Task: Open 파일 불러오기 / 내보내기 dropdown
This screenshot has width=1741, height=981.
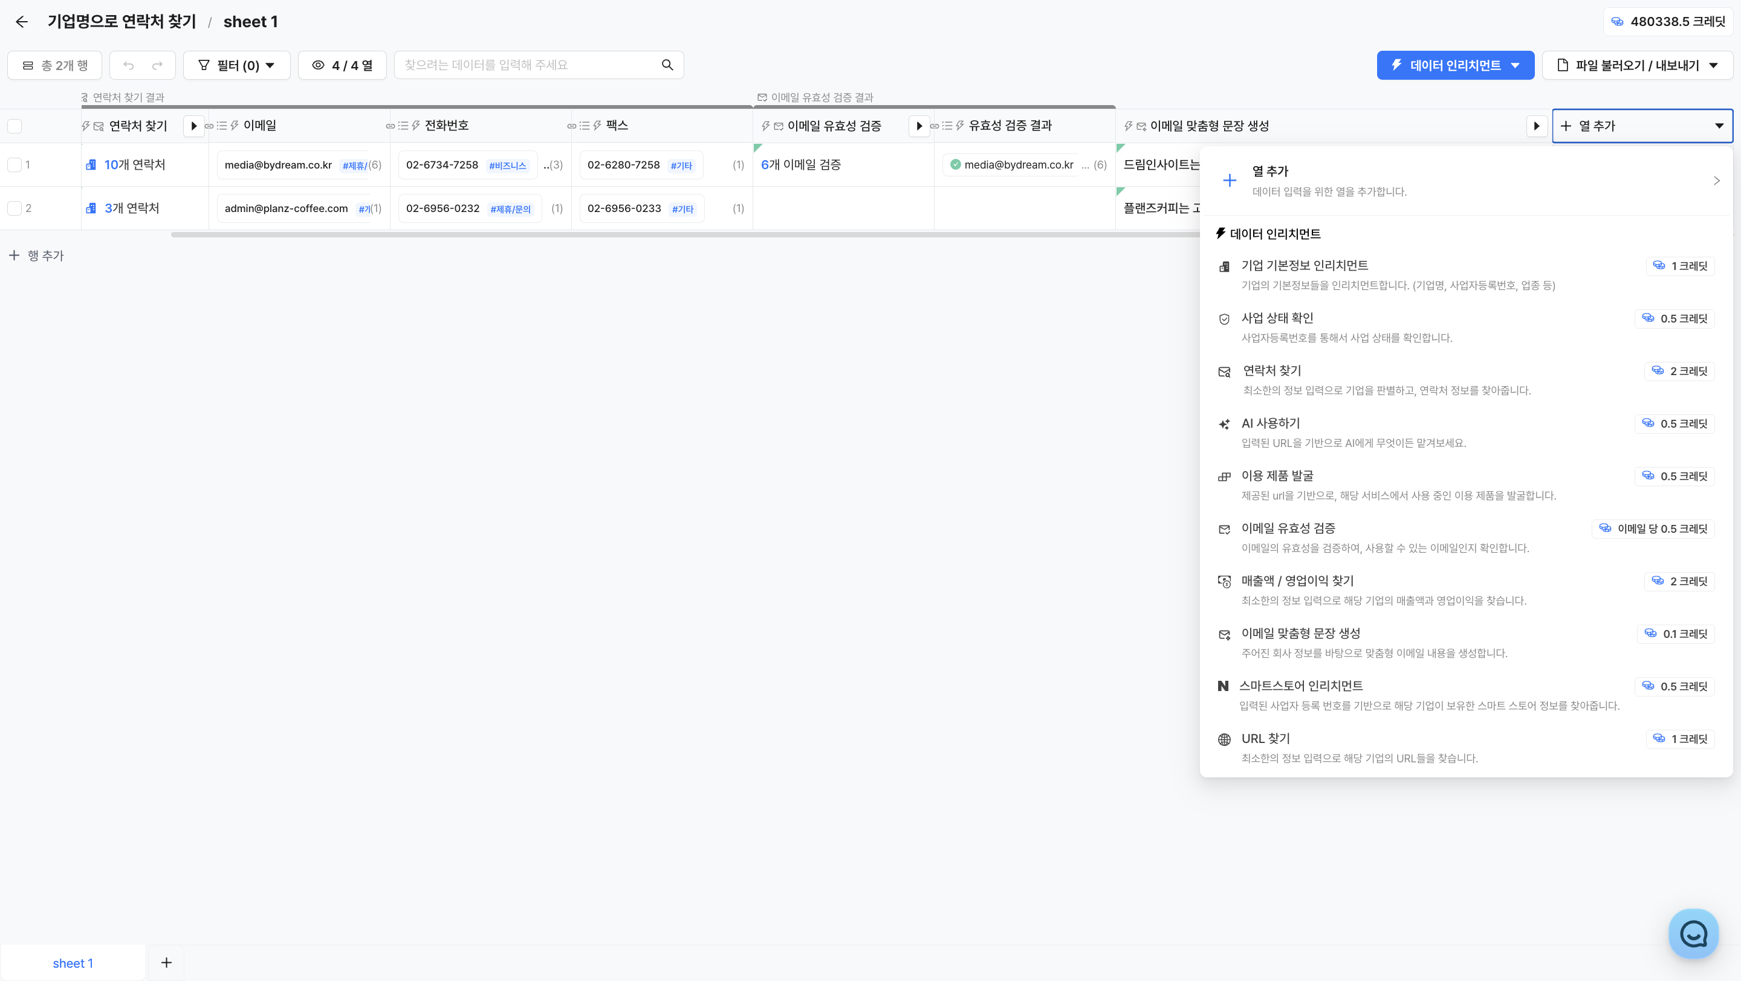Action: [x=1637, y=65]
